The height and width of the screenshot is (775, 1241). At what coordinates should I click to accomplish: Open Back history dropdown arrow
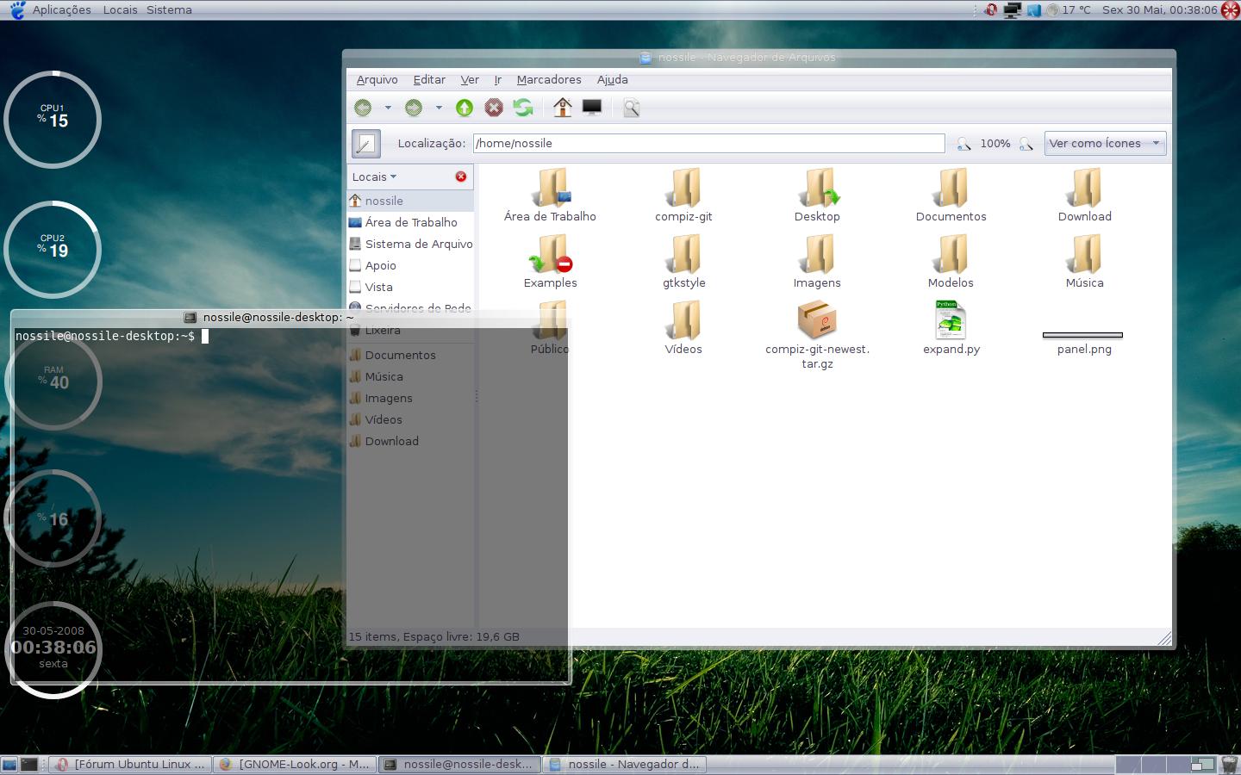pos(388,108)
